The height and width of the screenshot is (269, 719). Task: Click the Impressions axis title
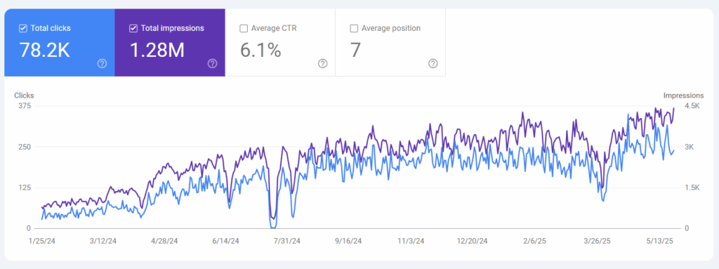(x=683, y=96)
